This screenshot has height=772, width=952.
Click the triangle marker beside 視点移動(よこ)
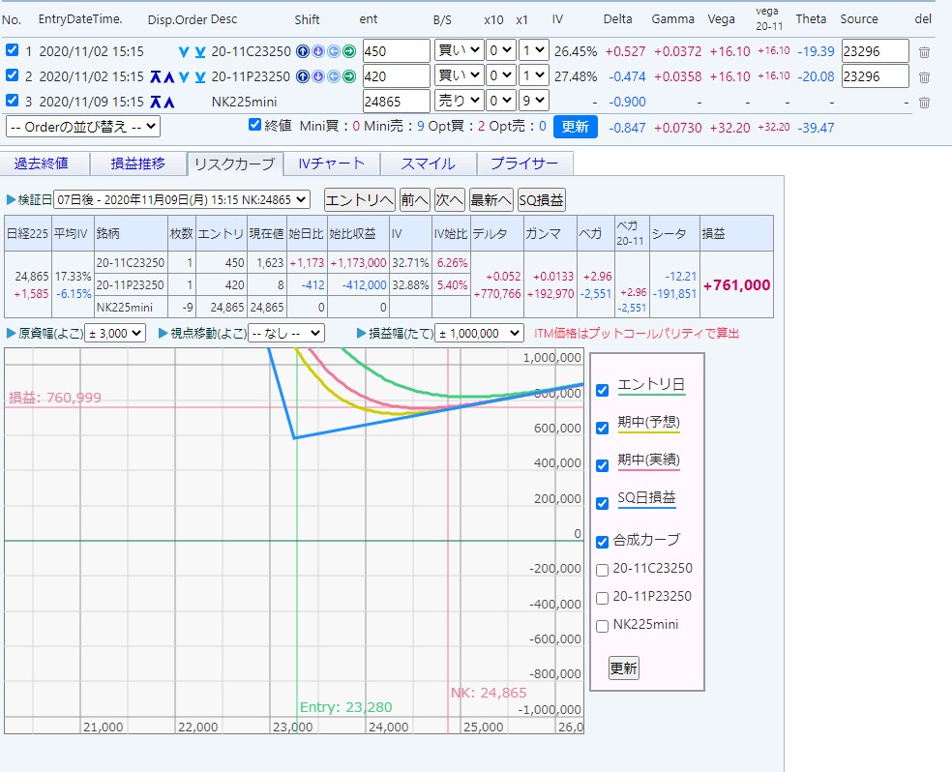pos(164,333)
